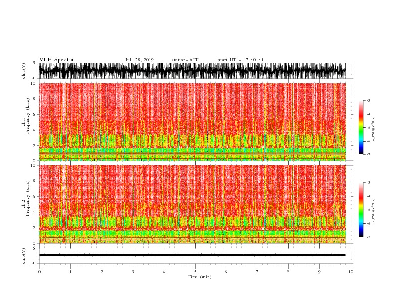Screen dimensions: 395x305
Task: Click the "VLF Spectra" plot title
Action: pos(56,60)
